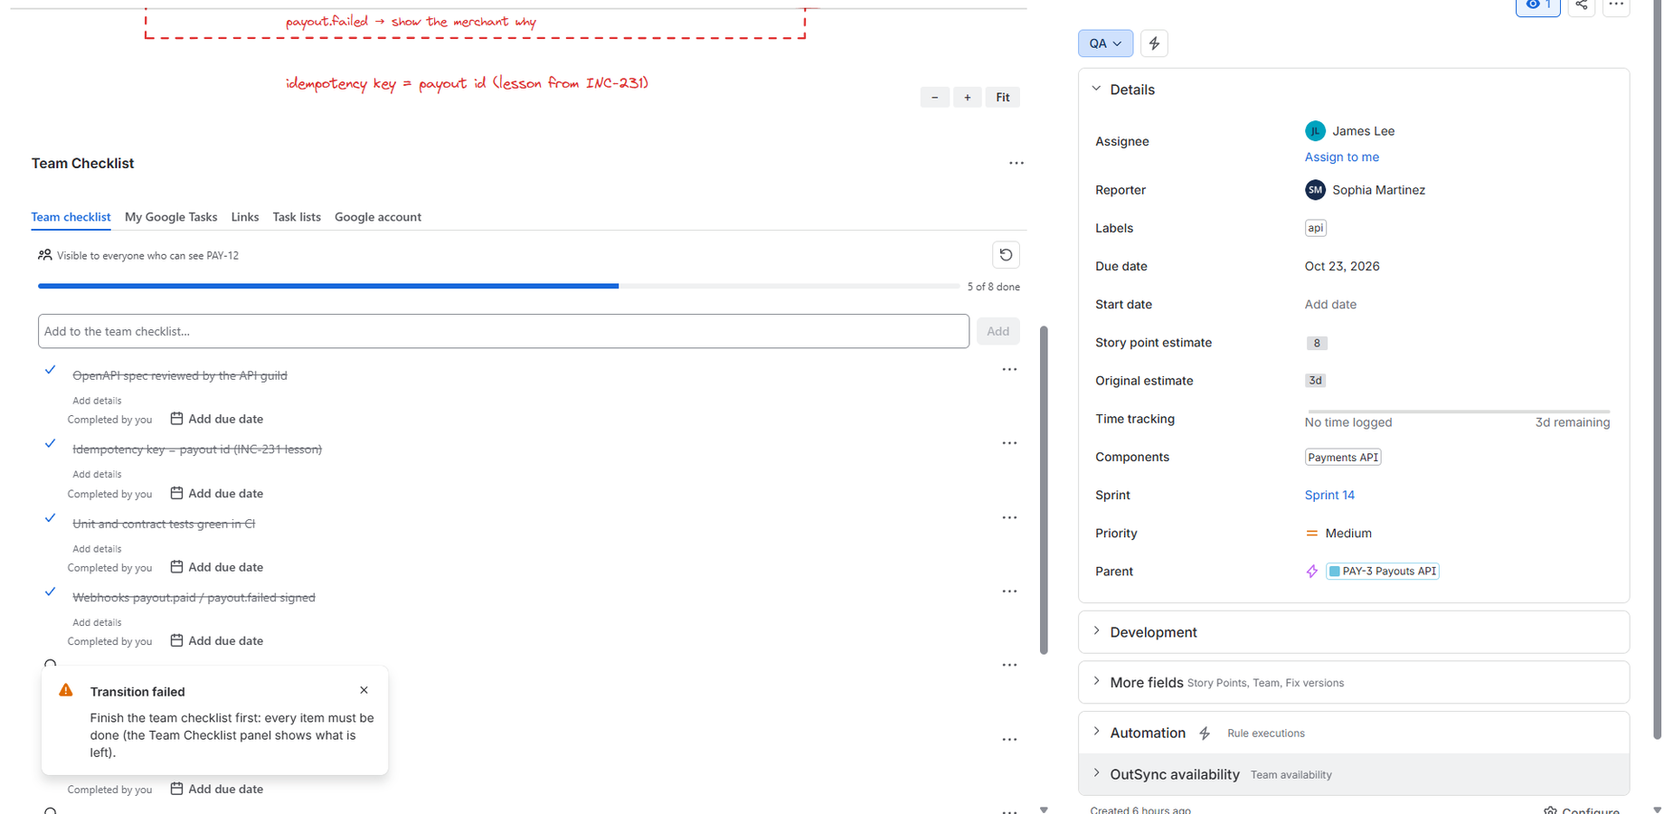This screenshot has height=814, width=1664.
Task: Expand the Development section
Action: pyautogui.click(x=1097, y=631)
